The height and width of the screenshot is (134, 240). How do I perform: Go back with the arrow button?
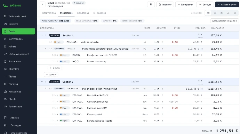coord(42,5)
